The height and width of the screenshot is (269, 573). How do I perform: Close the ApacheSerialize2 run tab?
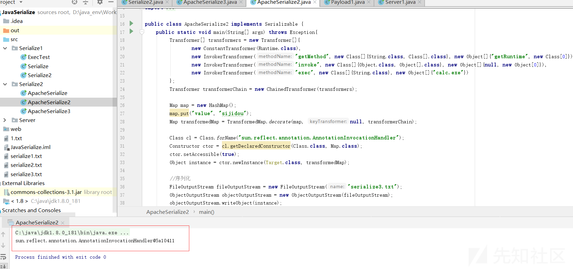(63, 223)
